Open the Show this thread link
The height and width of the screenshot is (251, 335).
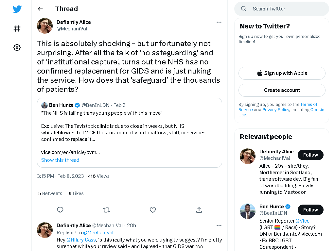60,160
